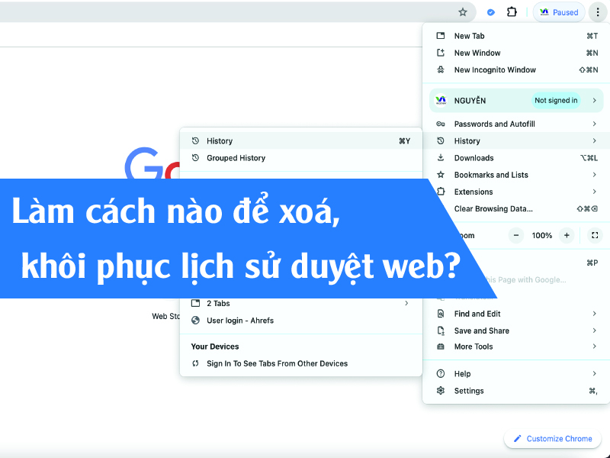
Task: Click the 2 Tabs window icon
Action: click(x=195, y=303)
